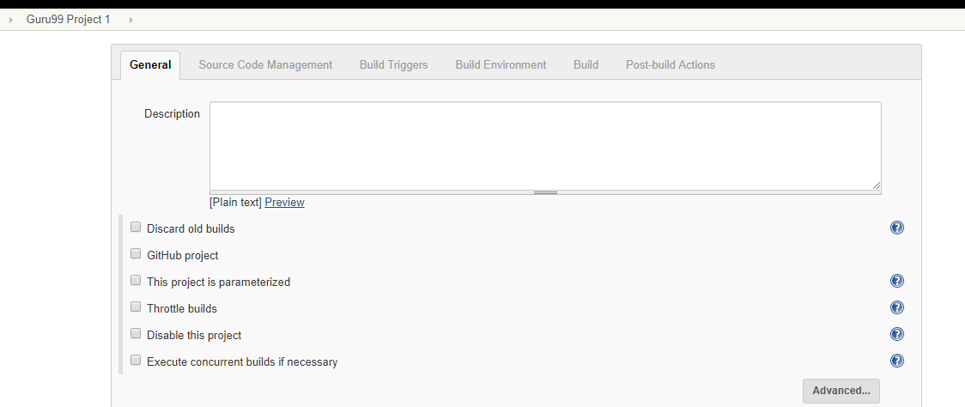Open the Build Triggers tab
Viewport: 965px width, 407px height.
(393, 64)
